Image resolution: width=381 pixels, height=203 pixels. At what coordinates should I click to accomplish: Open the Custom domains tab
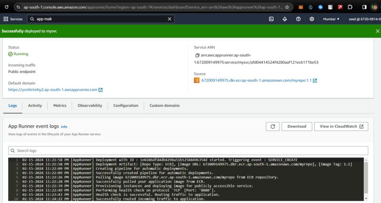click(x=164, y=105)
